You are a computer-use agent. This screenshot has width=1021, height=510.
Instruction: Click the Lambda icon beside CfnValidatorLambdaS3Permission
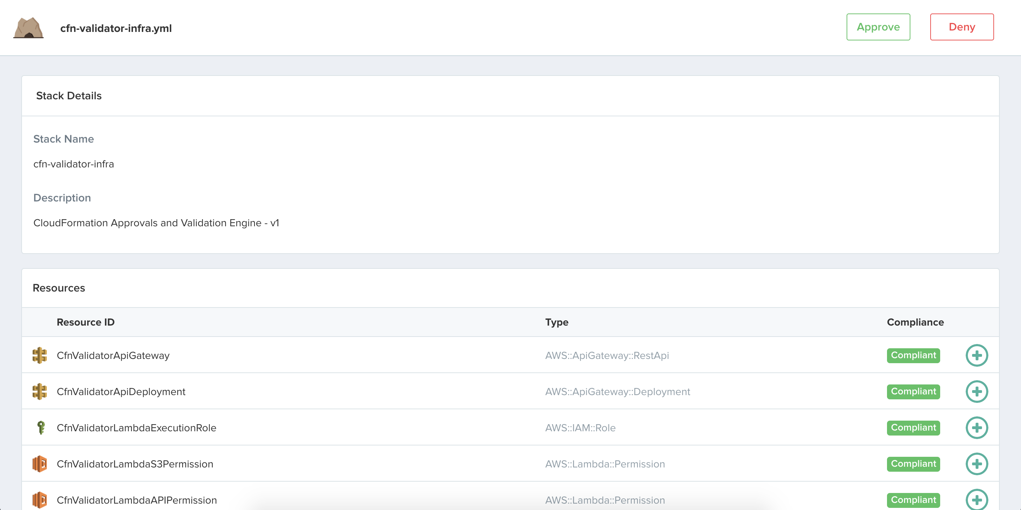click(40, 464)
